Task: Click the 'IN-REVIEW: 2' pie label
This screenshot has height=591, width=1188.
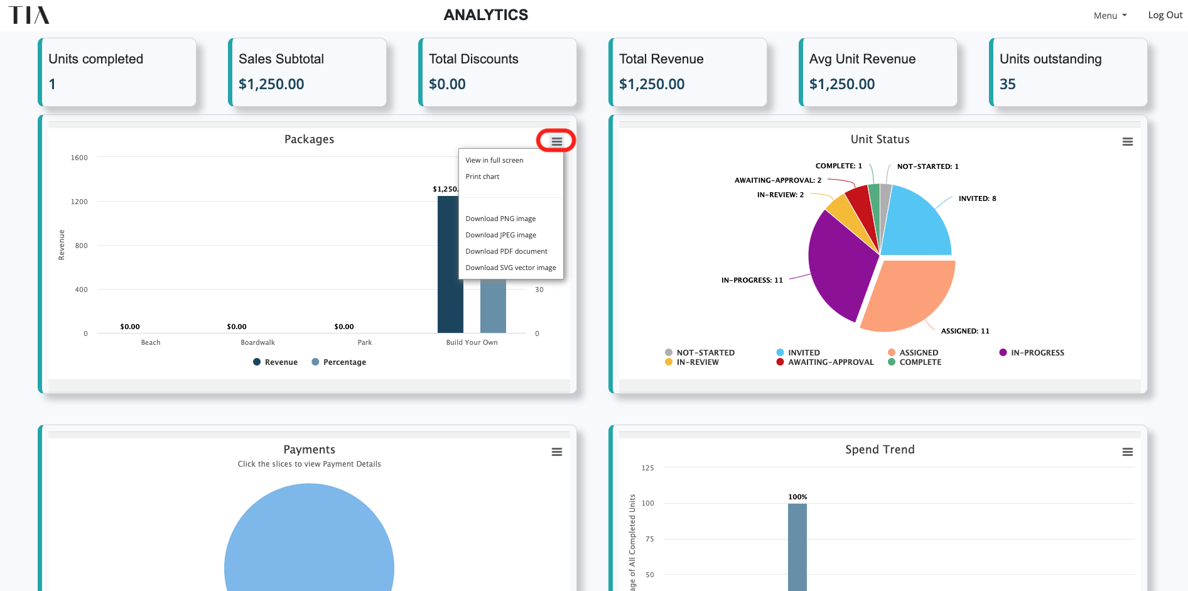Action: (x=780, y=195)
